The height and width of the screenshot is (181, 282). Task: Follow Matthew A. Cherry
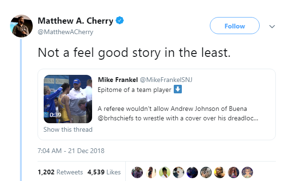[x=235, y=26]
